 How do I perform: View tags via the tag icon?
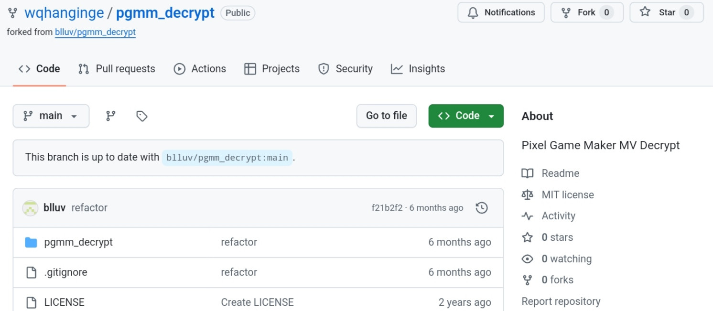click(x=142, y=116)
